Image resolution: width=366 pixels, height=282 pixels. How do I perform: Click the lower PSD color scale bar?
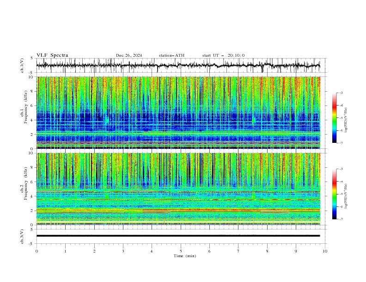[335, 194]
